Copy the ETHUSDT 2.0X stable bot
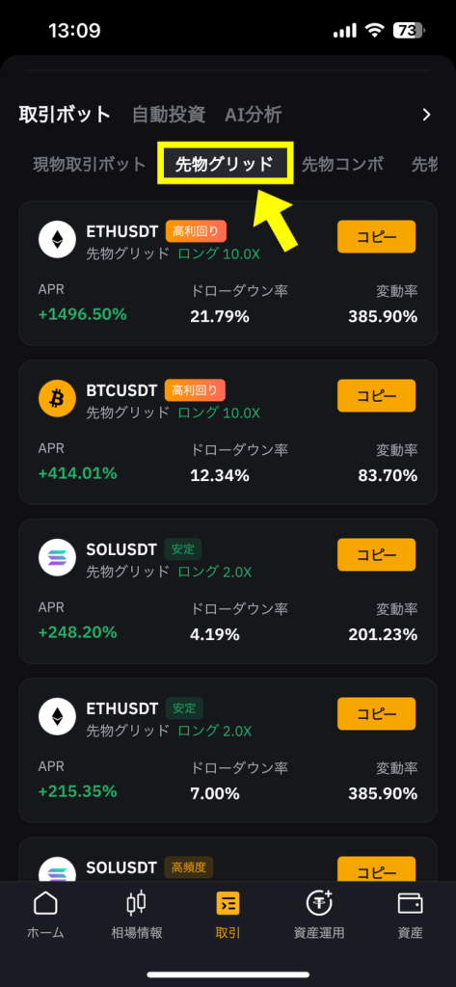This screenshot has height=987, width=456. [x=377, y=714]
